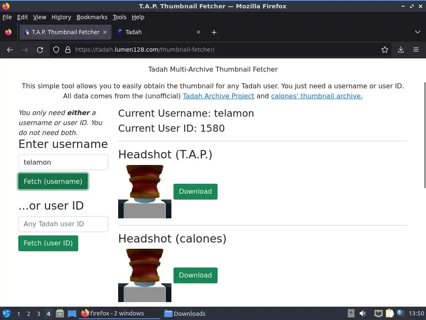Screen dimensions: 426x320
Task: Go back to the previous page
Action: [10, 50]
